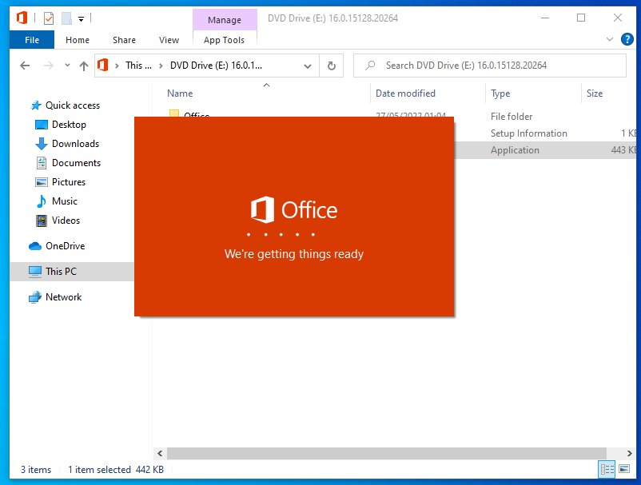Screen dimensions: 641x485
Task: Expand the ribbon with the chevron
Action: (610, 40)
